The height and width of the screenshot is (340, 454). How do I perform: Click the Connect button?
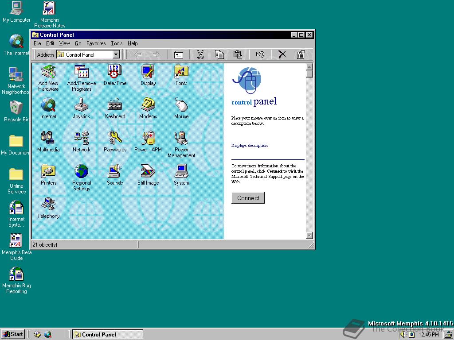tap(248, 198)
